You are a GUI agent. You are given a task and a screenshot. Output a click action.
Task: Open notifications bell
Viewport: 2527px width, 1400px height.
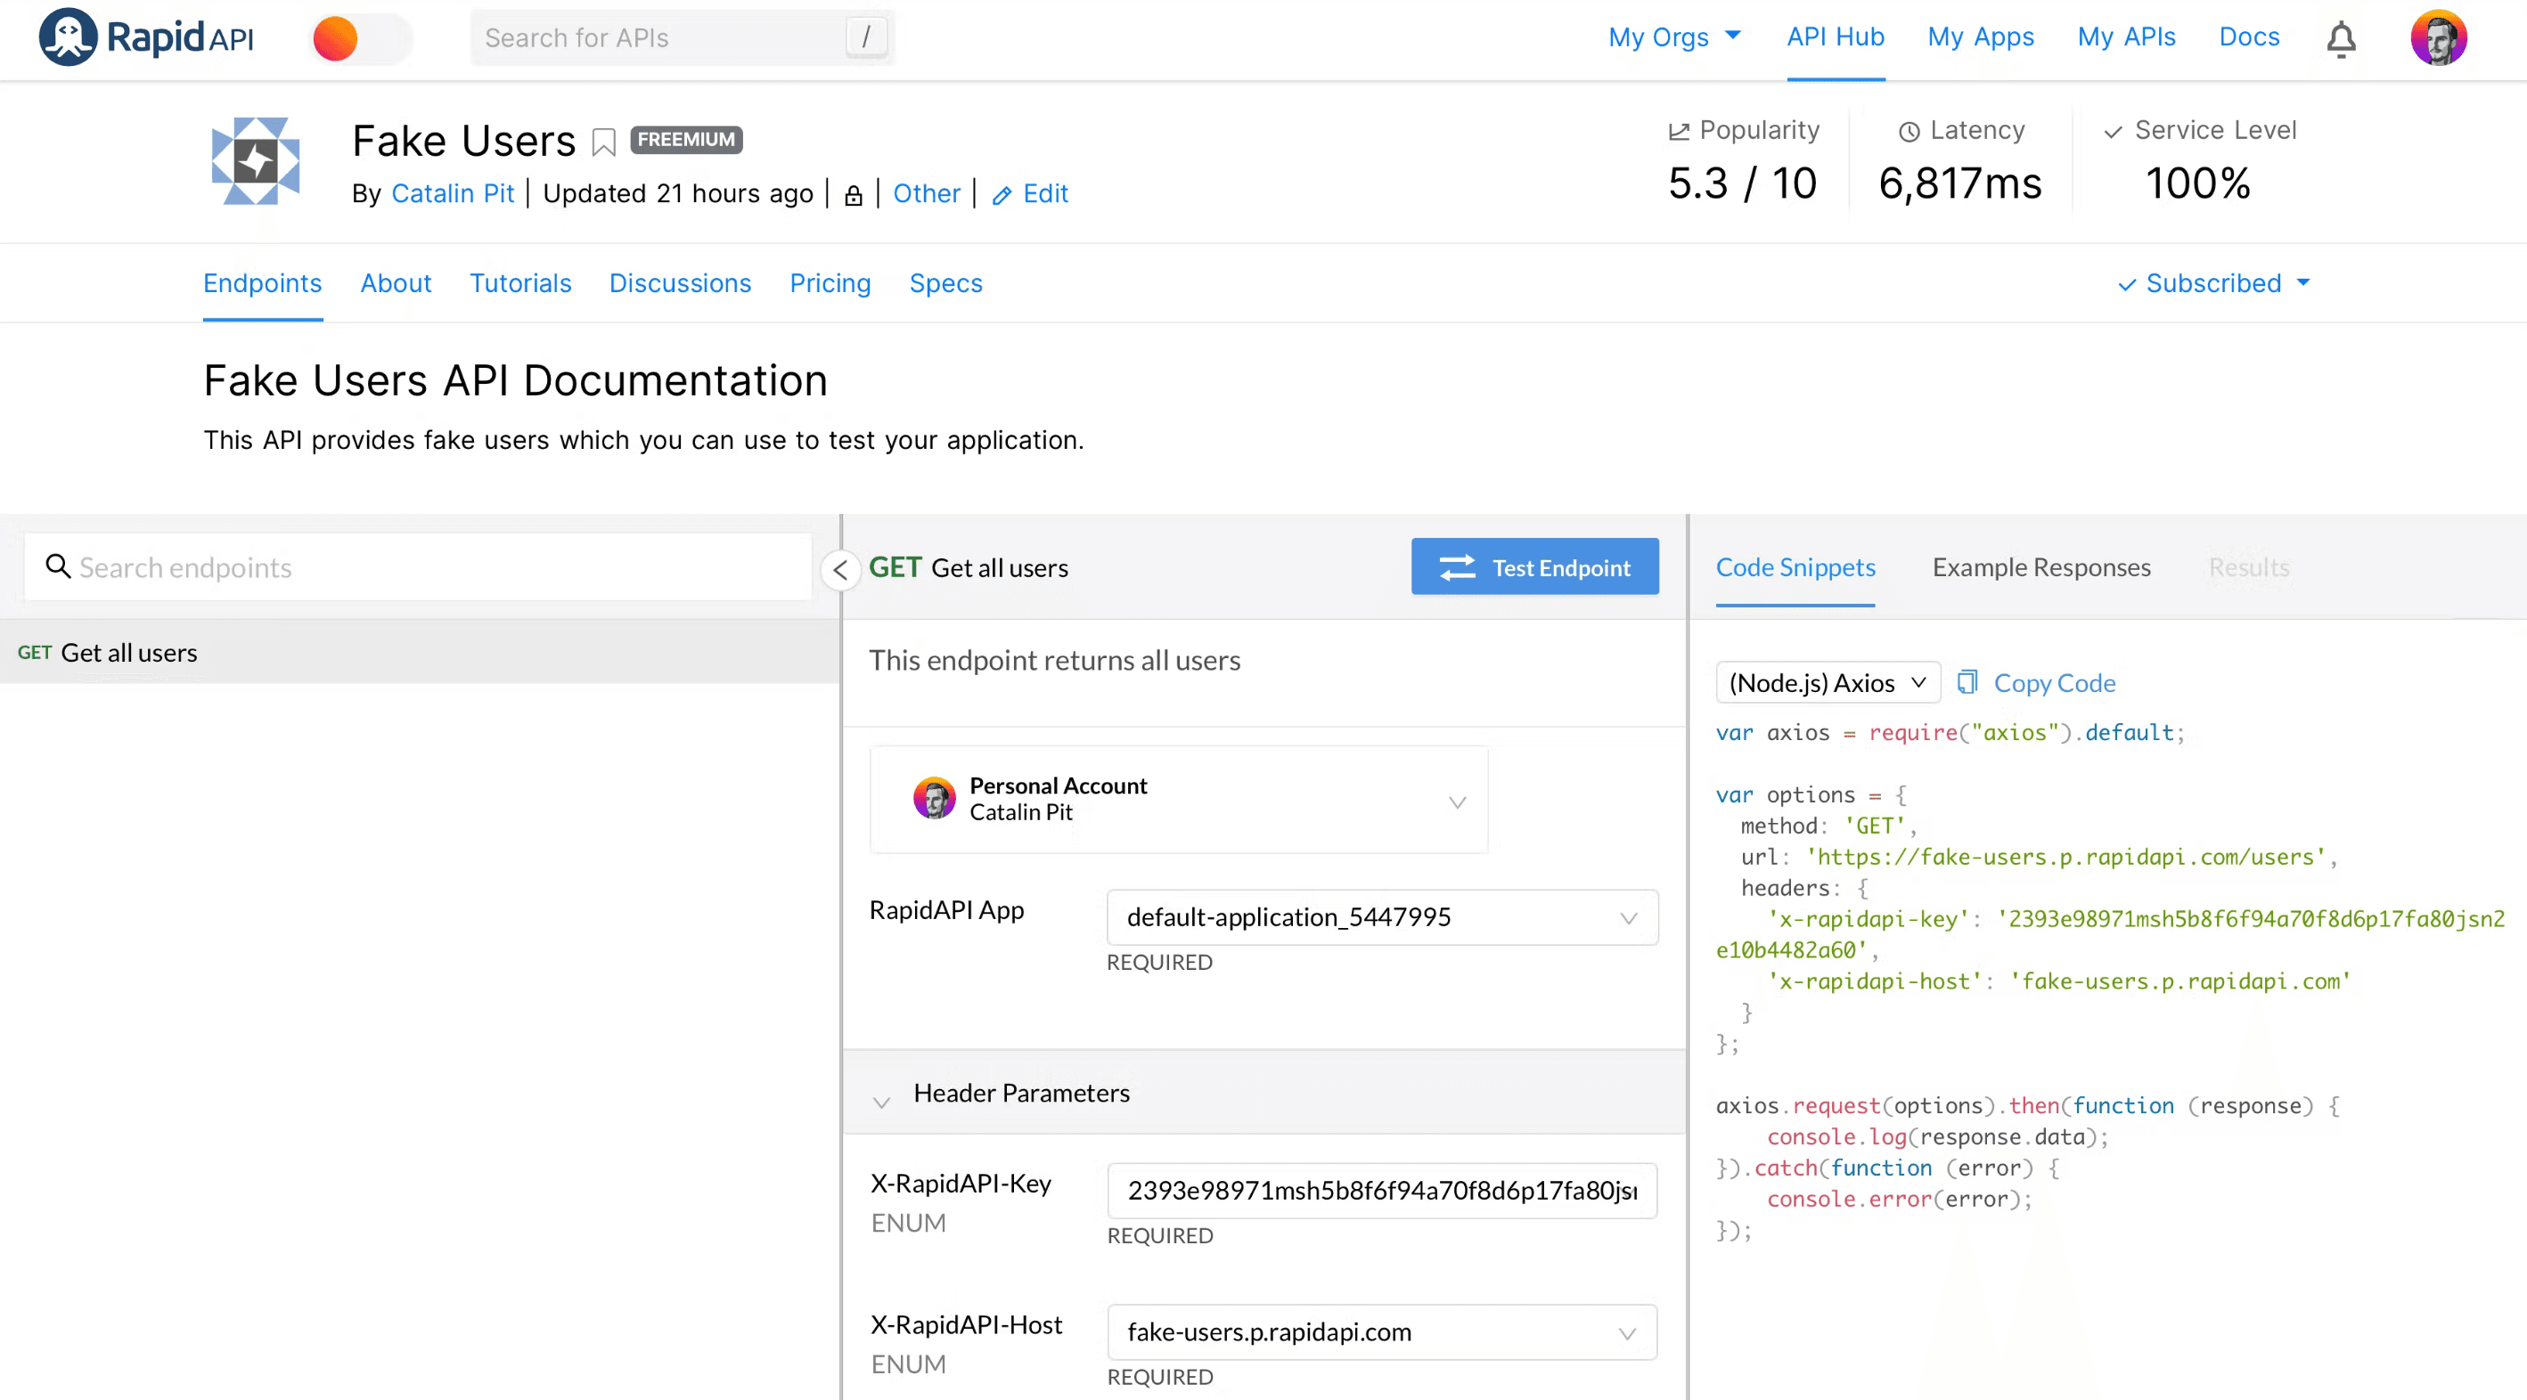2341,38
